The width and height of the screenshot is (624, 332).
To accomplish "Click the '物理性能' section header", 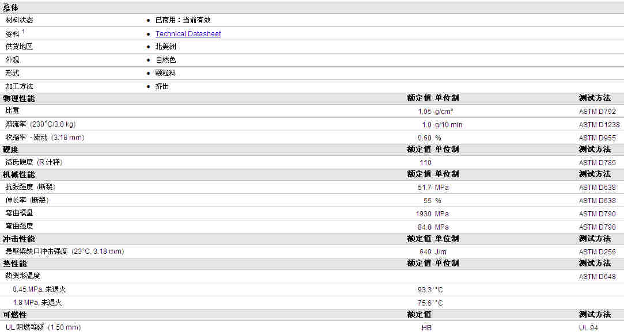I will pos(18,98).
